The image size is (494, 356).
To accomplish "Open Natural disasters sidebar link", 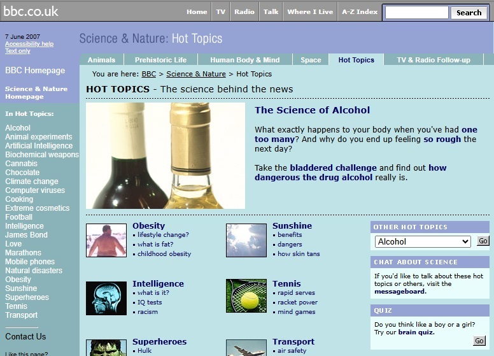I will [34, 270].
